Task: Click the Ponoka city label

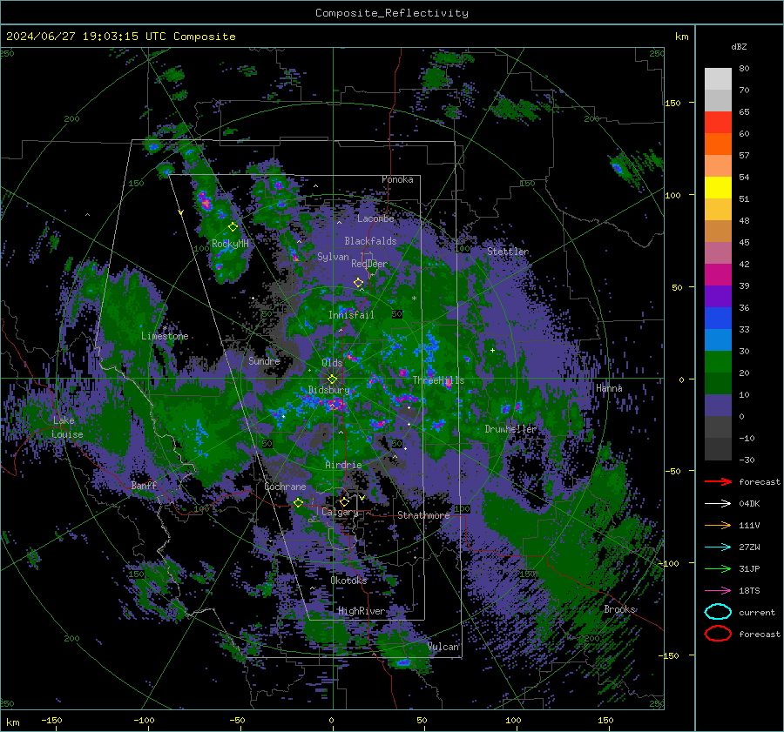Action: click(397, 179)
